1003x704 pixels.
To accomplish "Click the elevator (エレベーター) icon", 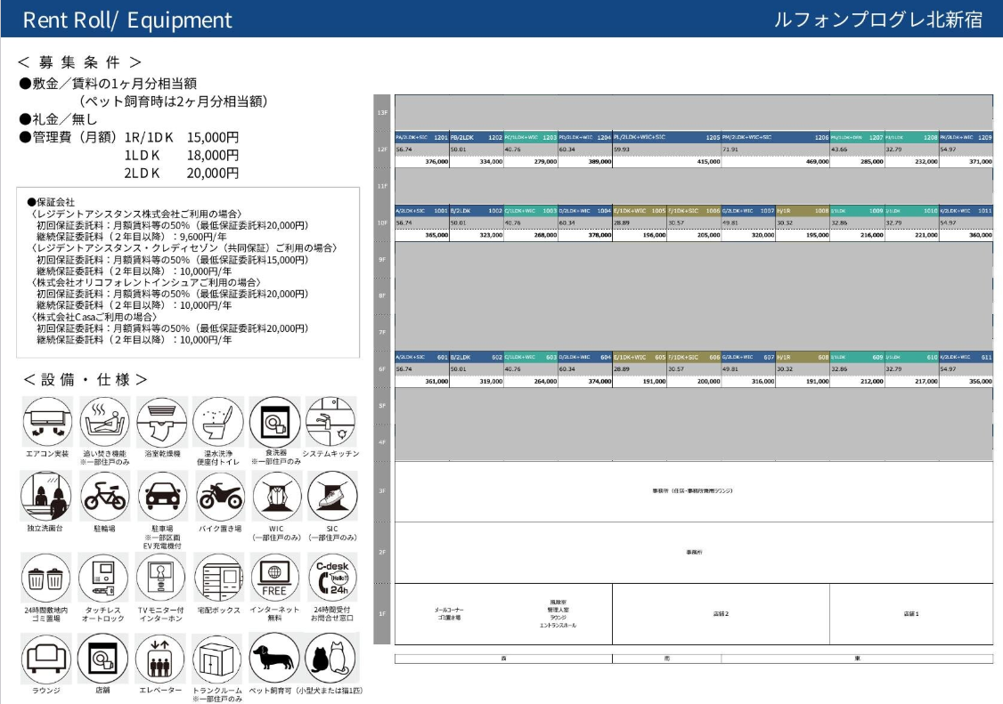I will [161, 659].
